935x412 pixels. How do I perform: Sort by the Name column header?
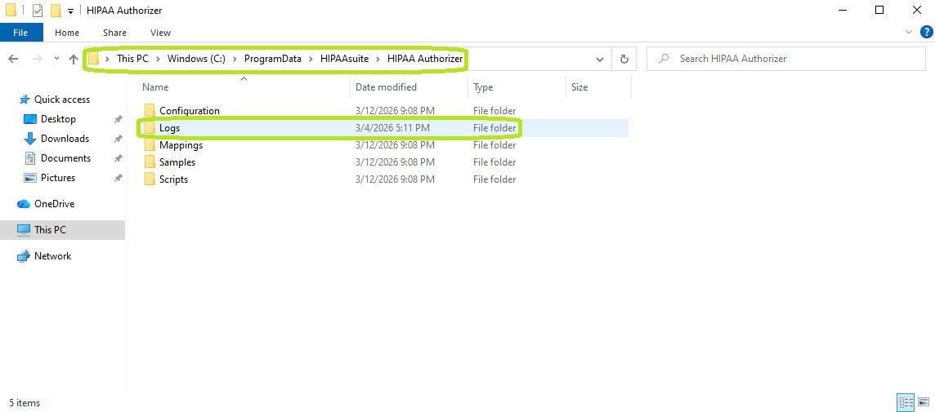click(155, 87)
